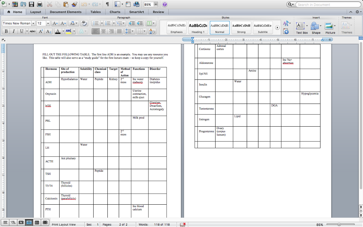363x227 pixels.
Task: Open the Document Elements tab
Action: pos(66,12)
